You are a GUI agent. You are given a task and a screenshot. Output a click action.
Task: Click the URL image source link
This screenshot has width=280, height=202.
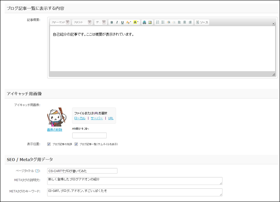tap(111, 118)
